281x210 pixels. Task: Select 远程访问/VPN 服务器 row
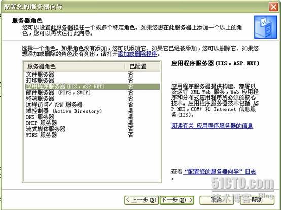coord(92,104)
